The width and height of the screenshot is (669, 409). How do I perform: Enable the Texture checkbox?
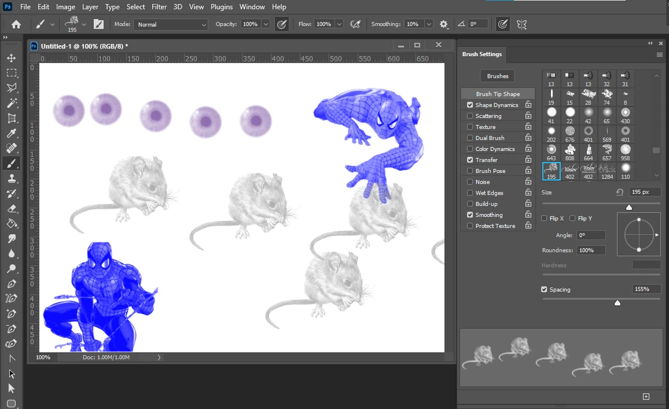470,127
